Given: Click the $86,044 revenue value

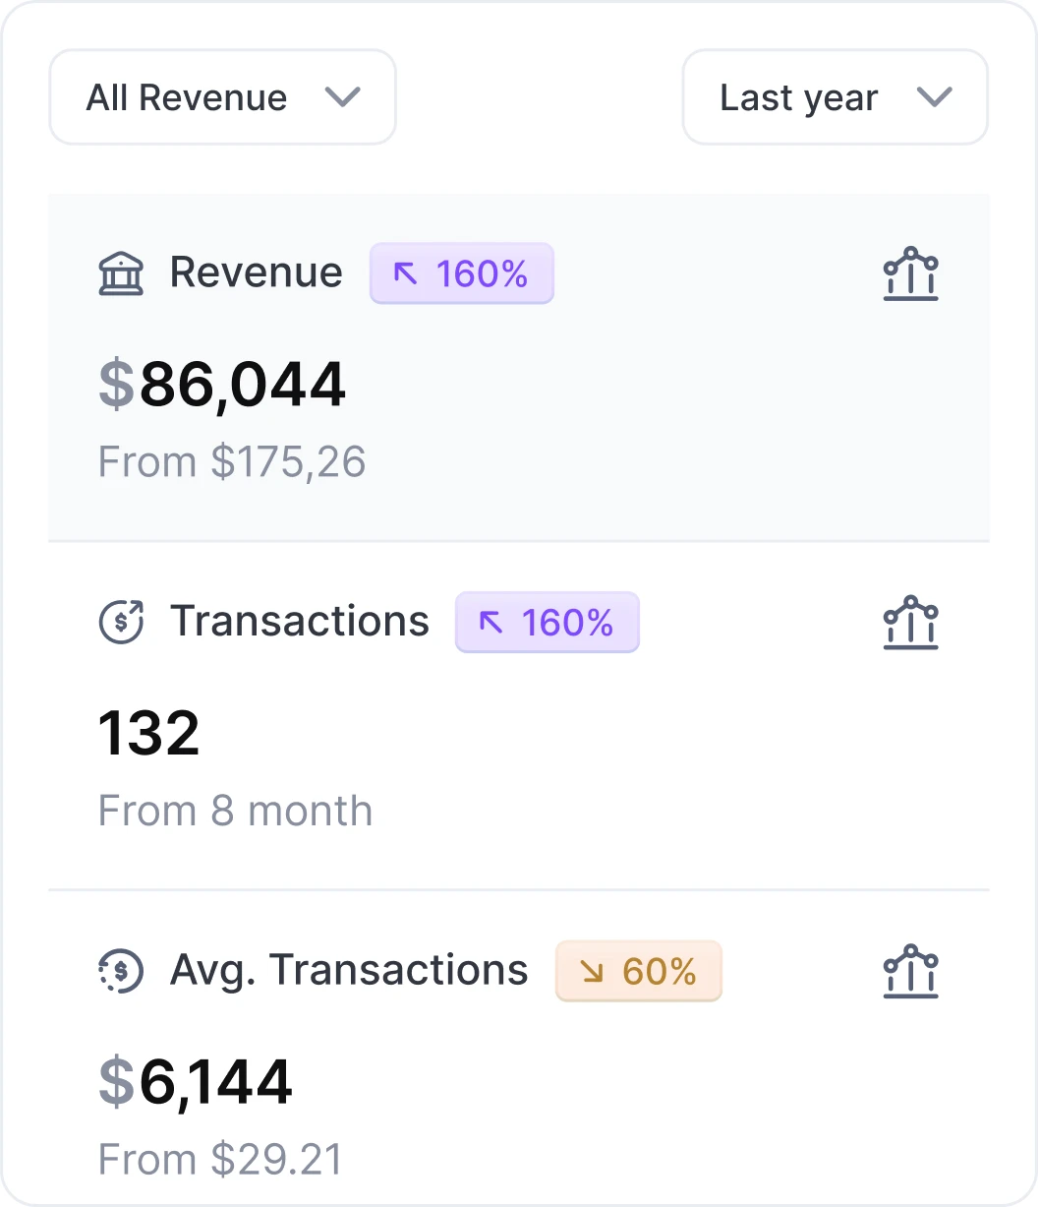Looking at the screenshot, I should tap(221, 385).
